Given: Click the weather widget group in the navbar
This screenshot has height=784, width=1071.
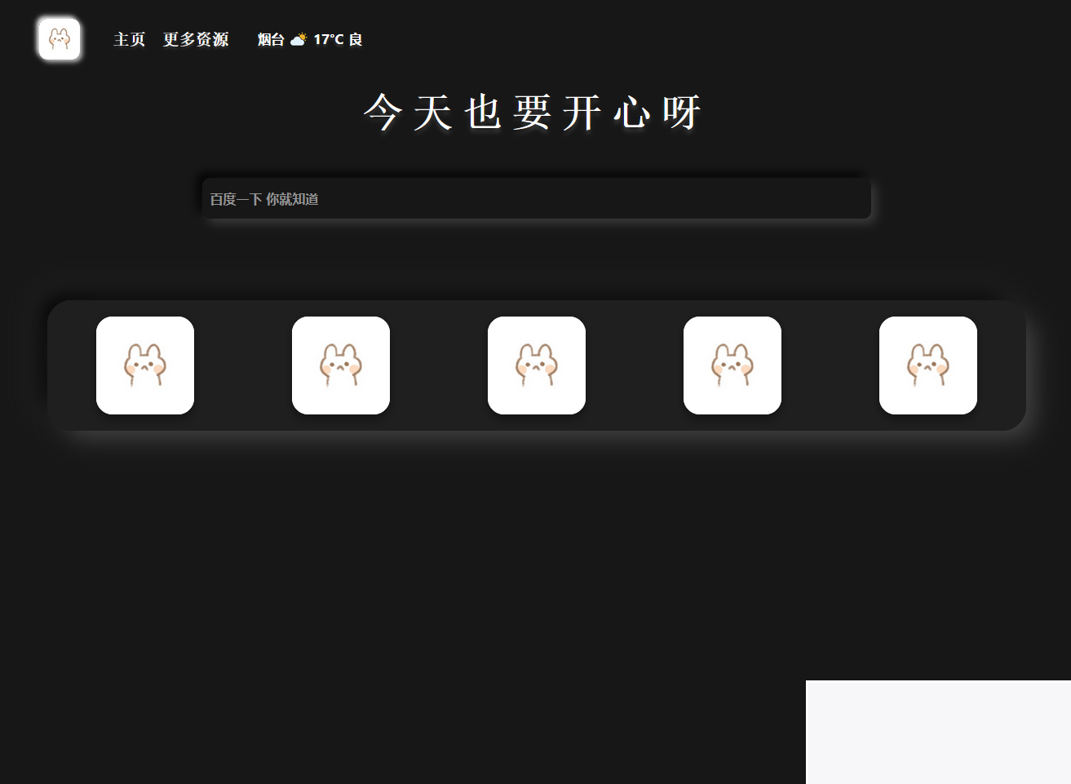Looking at the screenshot, I should click(x=312, y=38).
